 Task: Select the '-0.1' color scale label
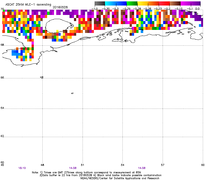(x=190, y=9)
